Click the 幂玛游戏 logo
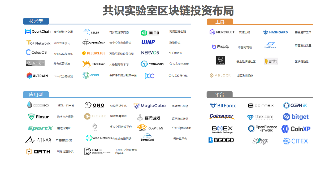This screenshot has height=185, width=329. tap(149, 118)
